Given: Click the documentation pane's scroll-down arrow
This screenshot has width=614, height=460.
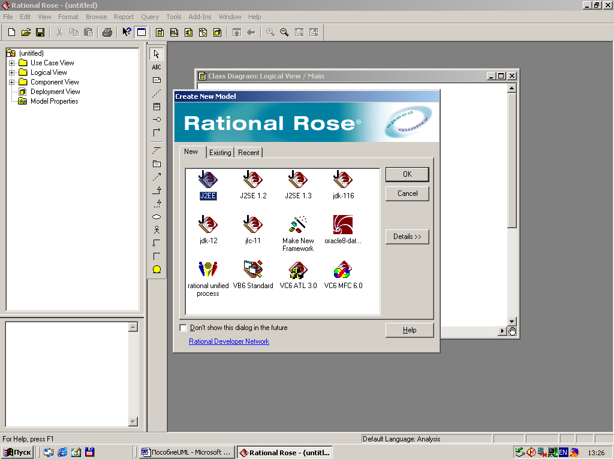Looking at the screenshot, I should point(133,422).
